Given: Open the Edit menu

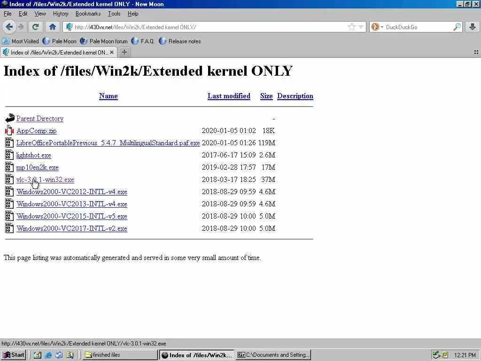Looking at the screenshot, I should (23, 14).
